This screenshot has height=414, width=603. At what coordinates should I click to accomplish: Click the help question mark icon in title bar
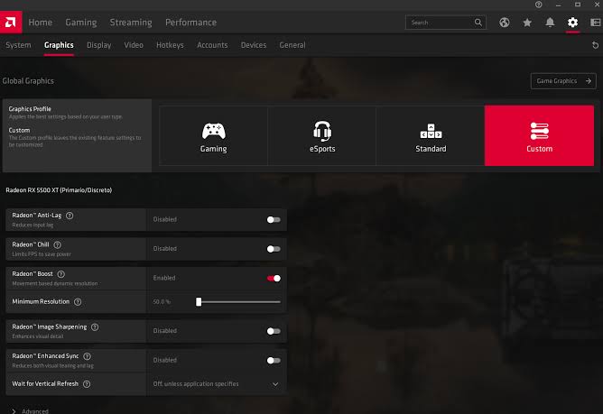(538, 5)
